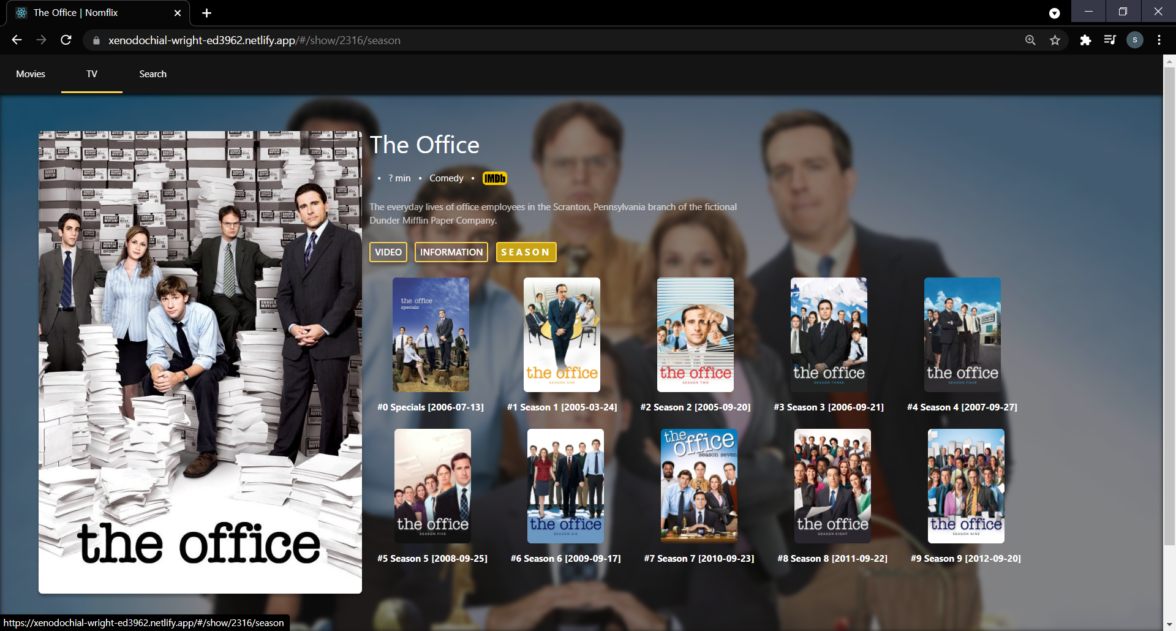Open the Specials season poster
1176x631 pixels.
[x=431, y=334]
